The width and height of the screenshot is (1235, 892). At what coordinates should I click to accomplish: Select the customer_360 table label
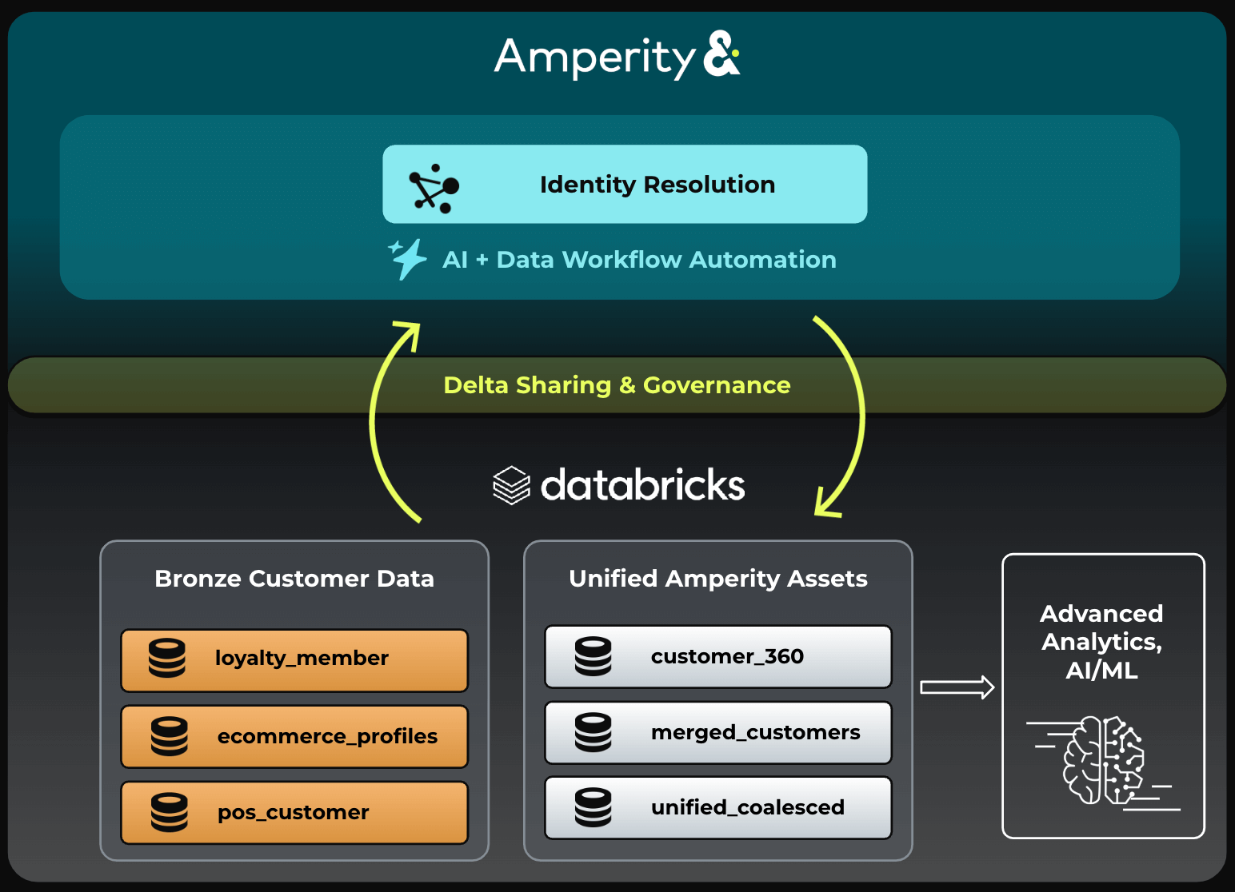727,656
